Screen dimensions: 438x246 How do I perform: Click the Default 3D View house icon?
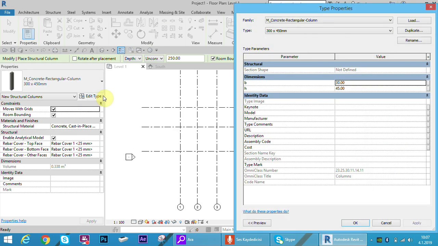102,50
